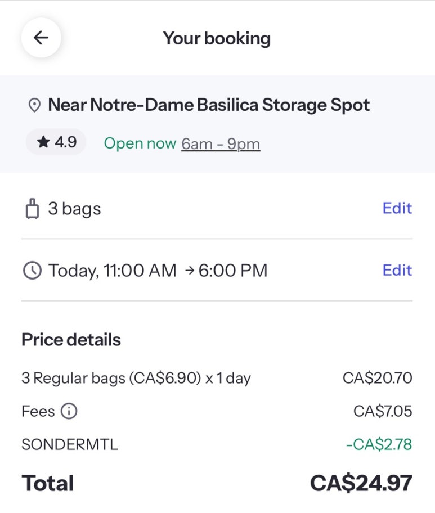This screenshot has width=435, height=513.
Task: Edit the booking time range
Action: (397, 270)
